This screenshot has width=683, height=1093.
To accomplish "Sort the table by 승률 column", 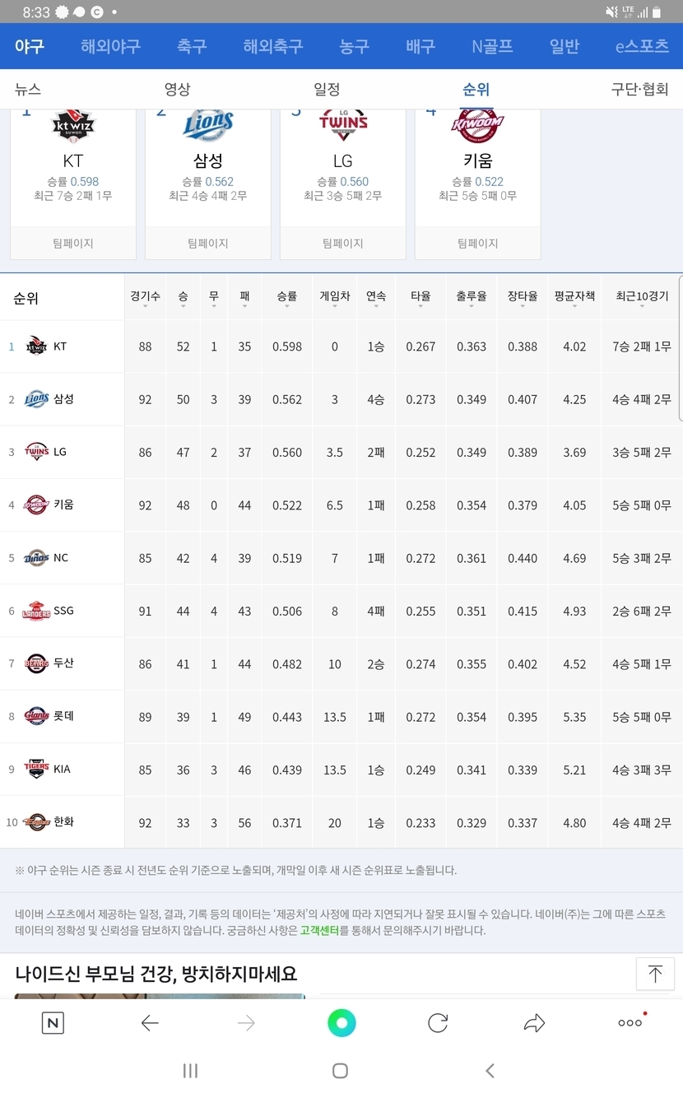I will tap(287, 297).
